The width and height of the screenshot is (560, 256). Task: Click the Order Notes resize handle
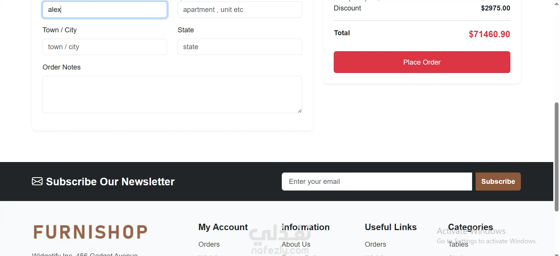tap(300, 111)
